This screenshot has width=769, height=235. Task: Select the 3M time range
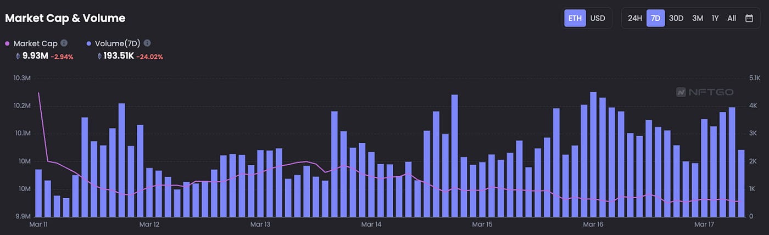(698, 18)
